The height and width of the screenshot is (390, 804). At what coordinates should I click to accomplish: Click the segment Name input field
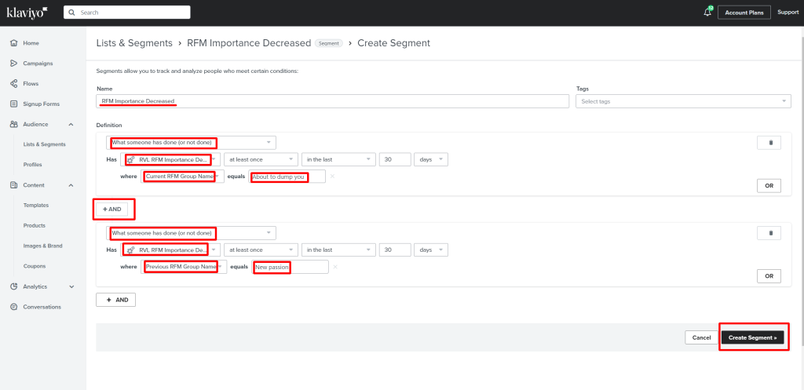[x=332, y=101]
